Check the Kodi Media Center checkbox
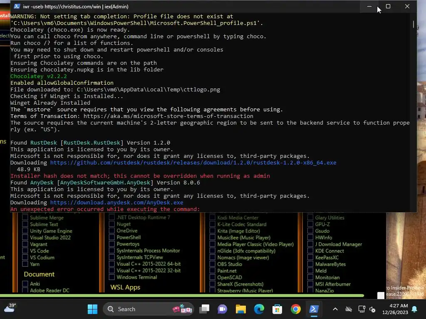This screenshot has height=319, width=426. [x=213, y=217]
